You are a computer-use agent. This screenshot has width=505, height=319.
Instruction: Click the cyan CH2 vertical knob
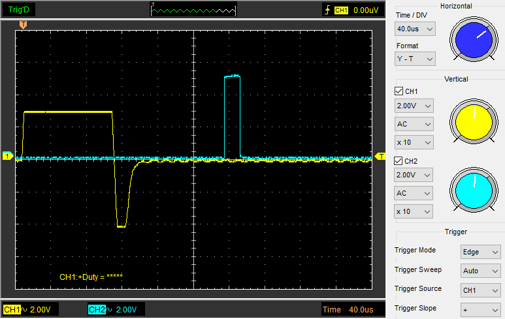pos(473,190)
